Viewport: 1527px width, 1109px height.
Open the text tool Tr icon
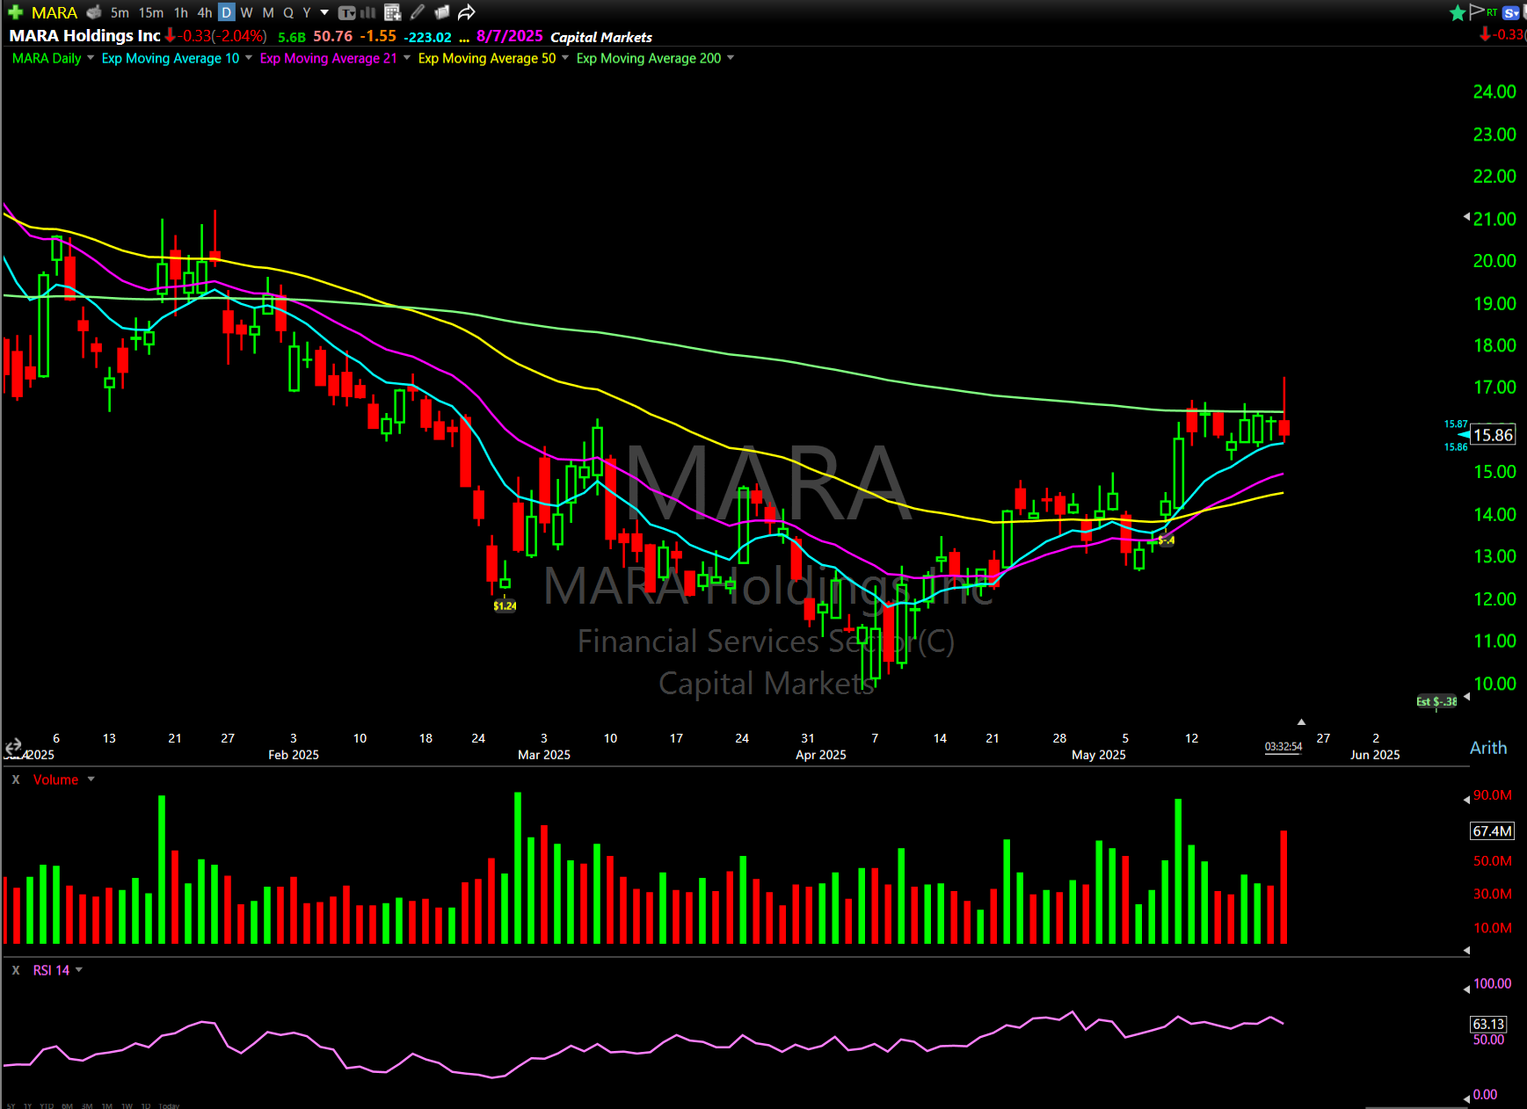347,12
